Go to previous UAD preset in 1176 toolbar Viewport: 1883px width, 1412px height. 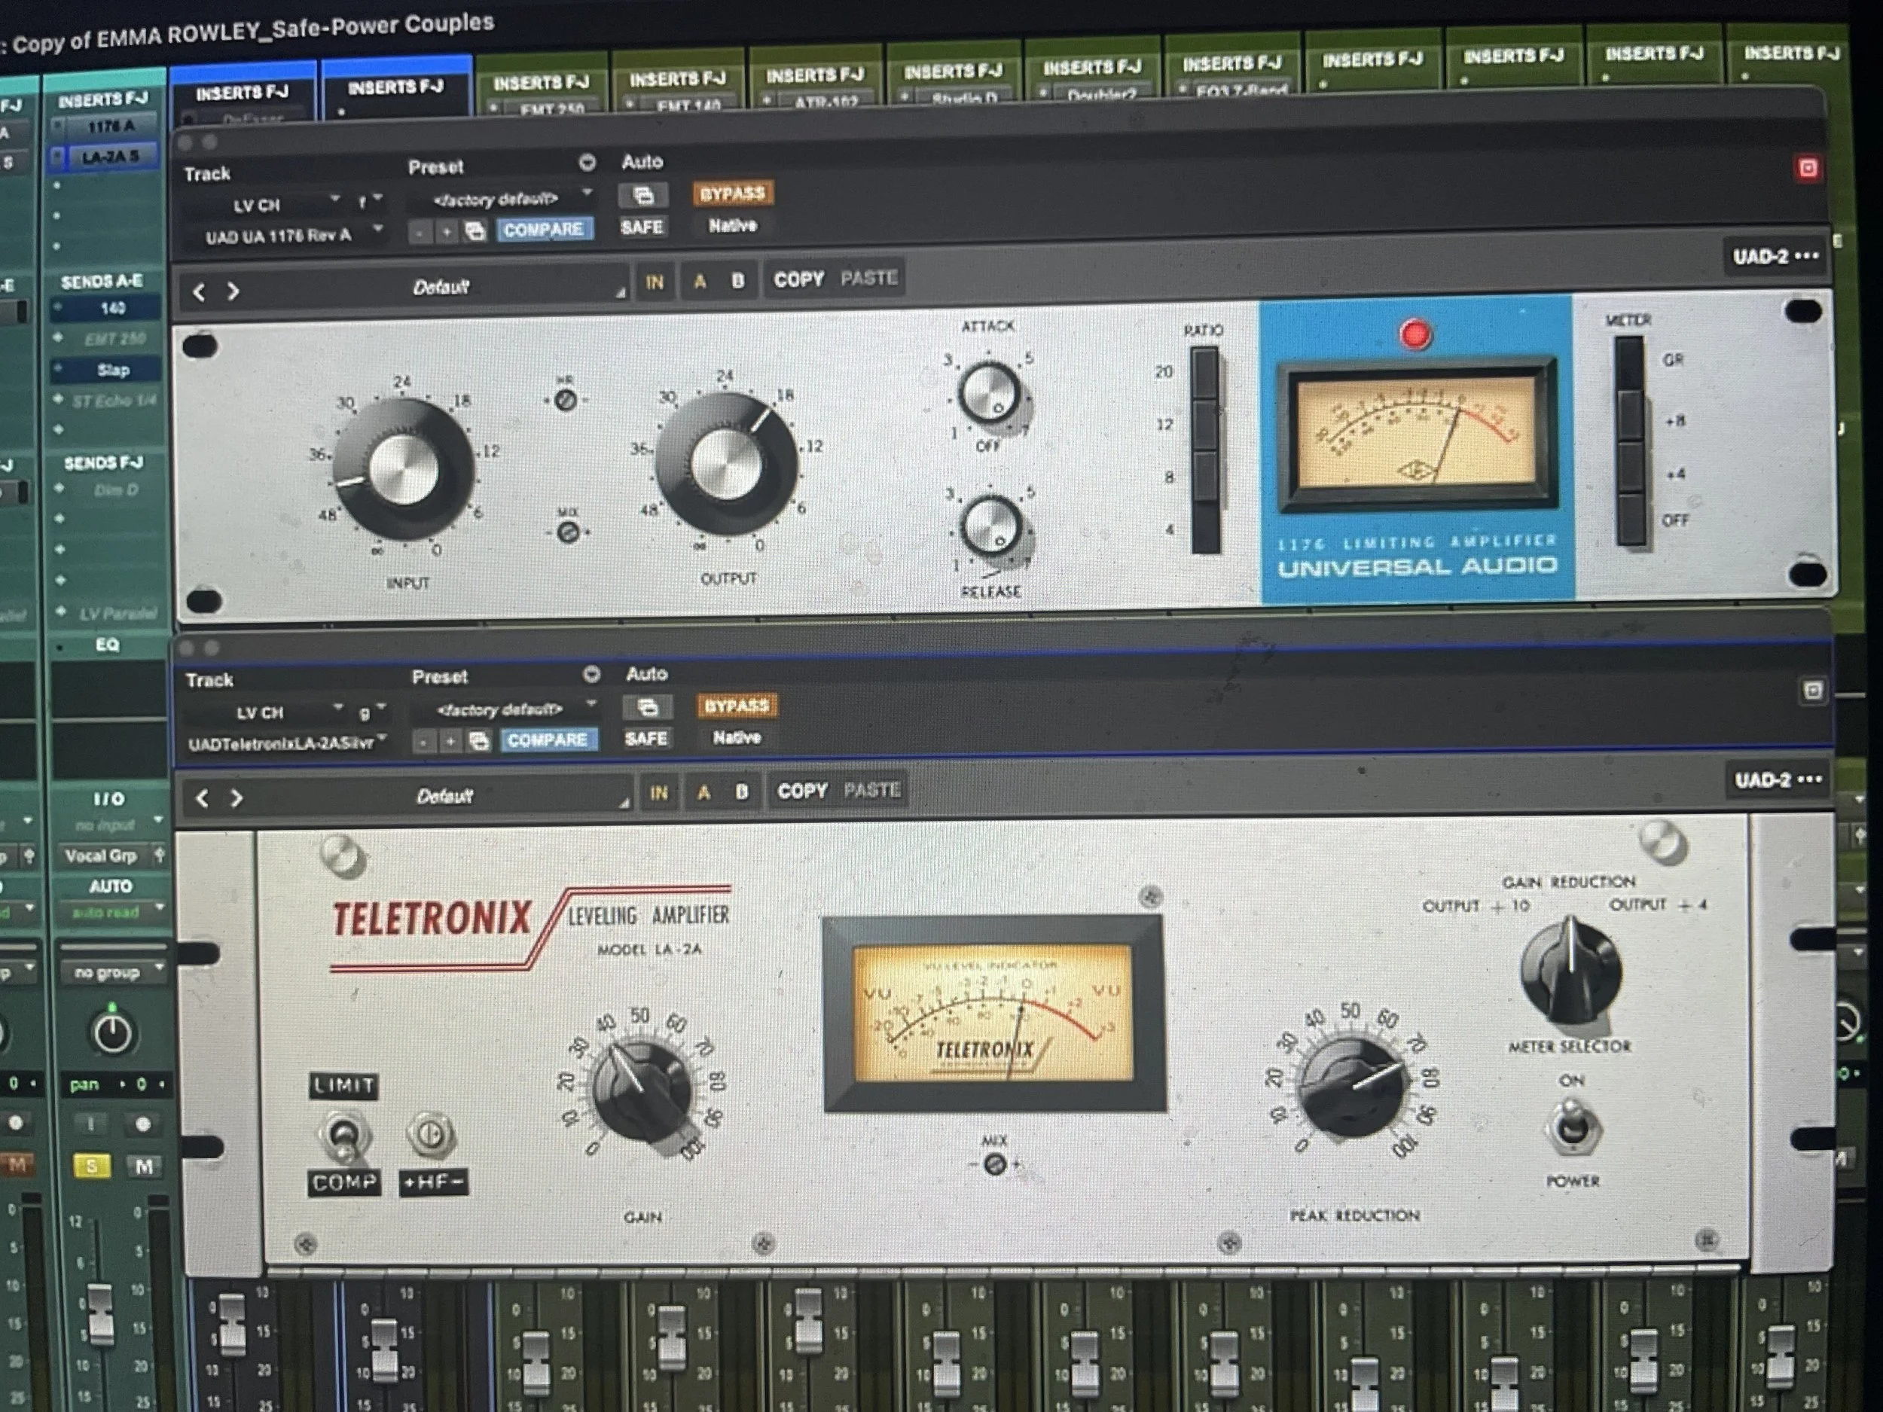pos(199,292)
